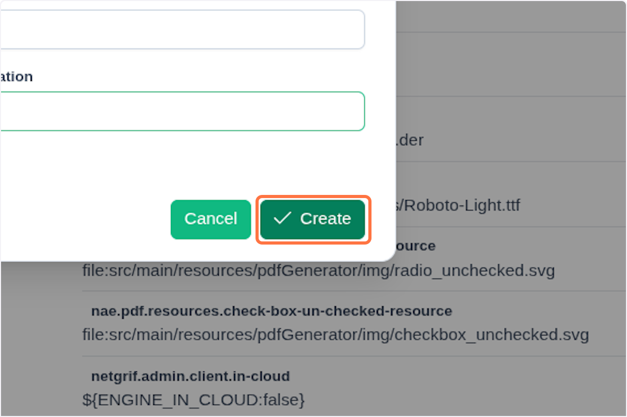Click the checkmark icon in Create button

pos(282,218)
